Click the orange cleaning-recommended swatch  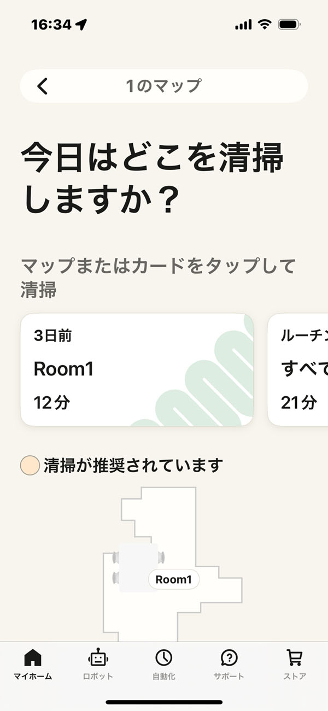(x=30, y=466)
